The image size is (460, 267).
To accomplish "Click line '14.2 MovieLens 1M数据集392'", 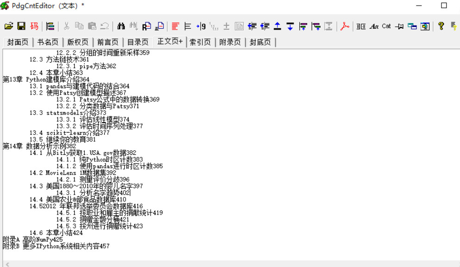I will [x=73, y=173].
